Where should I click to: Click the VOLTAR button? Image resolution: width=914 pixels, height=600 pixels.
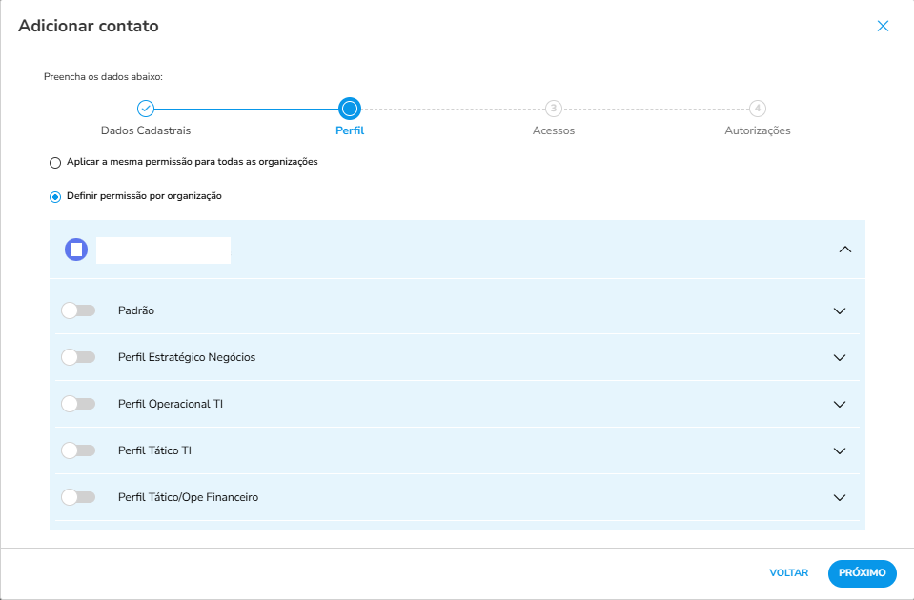coord(789,572)
